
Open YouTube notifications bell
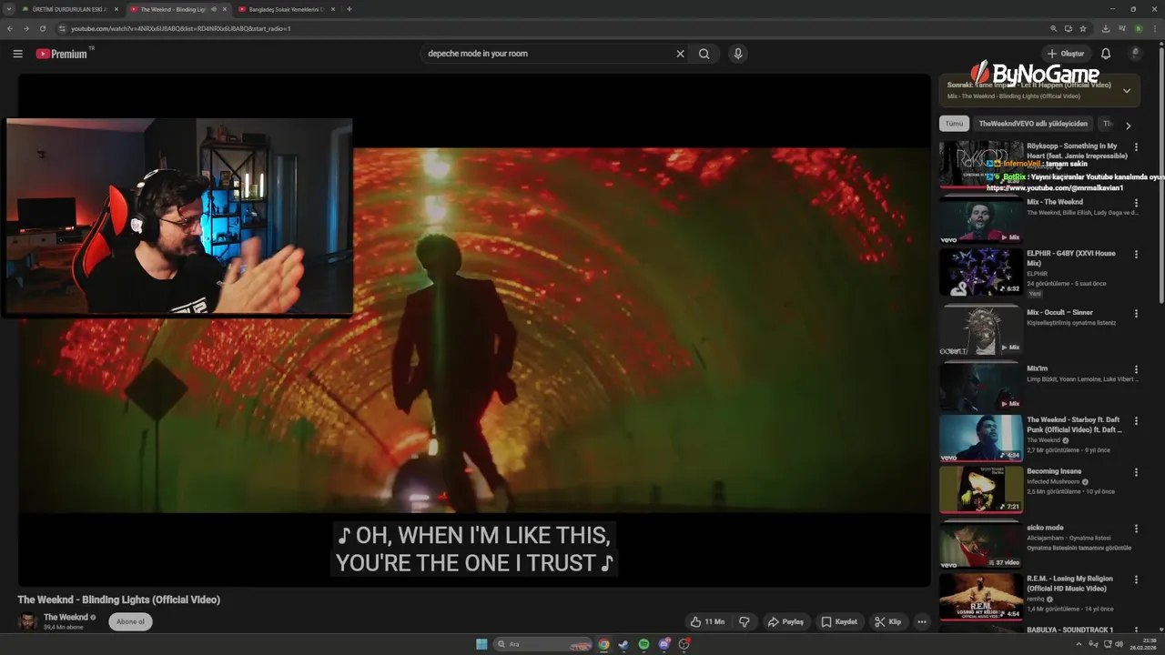coord(1106,54)
